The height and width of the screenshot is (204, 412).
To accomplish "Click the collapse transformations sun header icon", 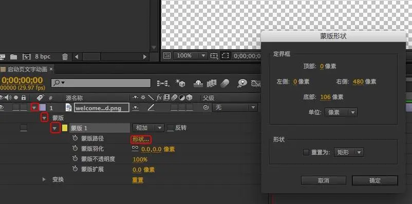I will coord(143,97).
